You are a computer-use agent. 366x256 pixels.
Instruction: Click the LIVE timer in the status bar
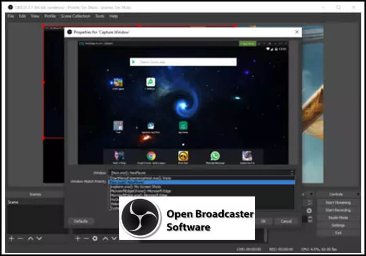coord(248,249)
